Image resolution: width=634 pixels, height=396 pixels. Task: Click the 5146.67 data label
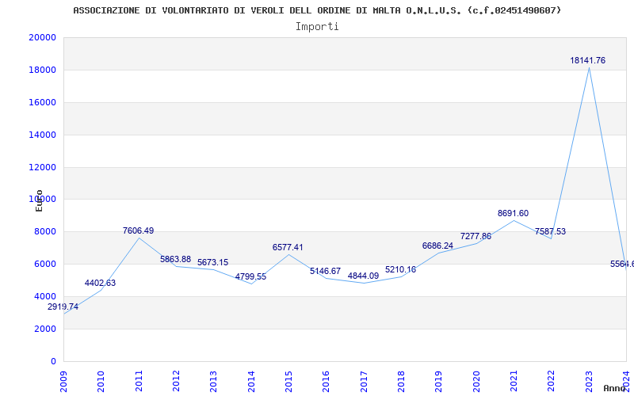(325, 271)
